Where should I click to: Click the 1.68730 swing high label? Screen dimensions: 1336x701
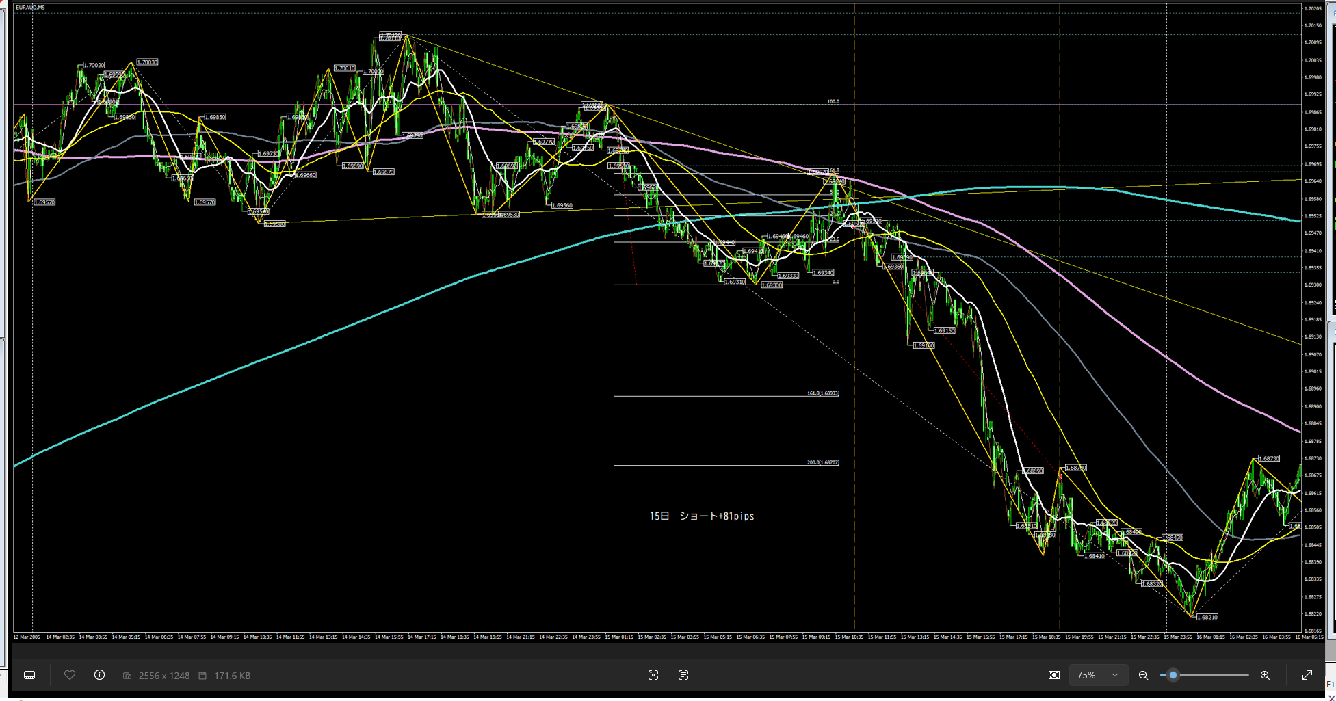coord(1269,458)
